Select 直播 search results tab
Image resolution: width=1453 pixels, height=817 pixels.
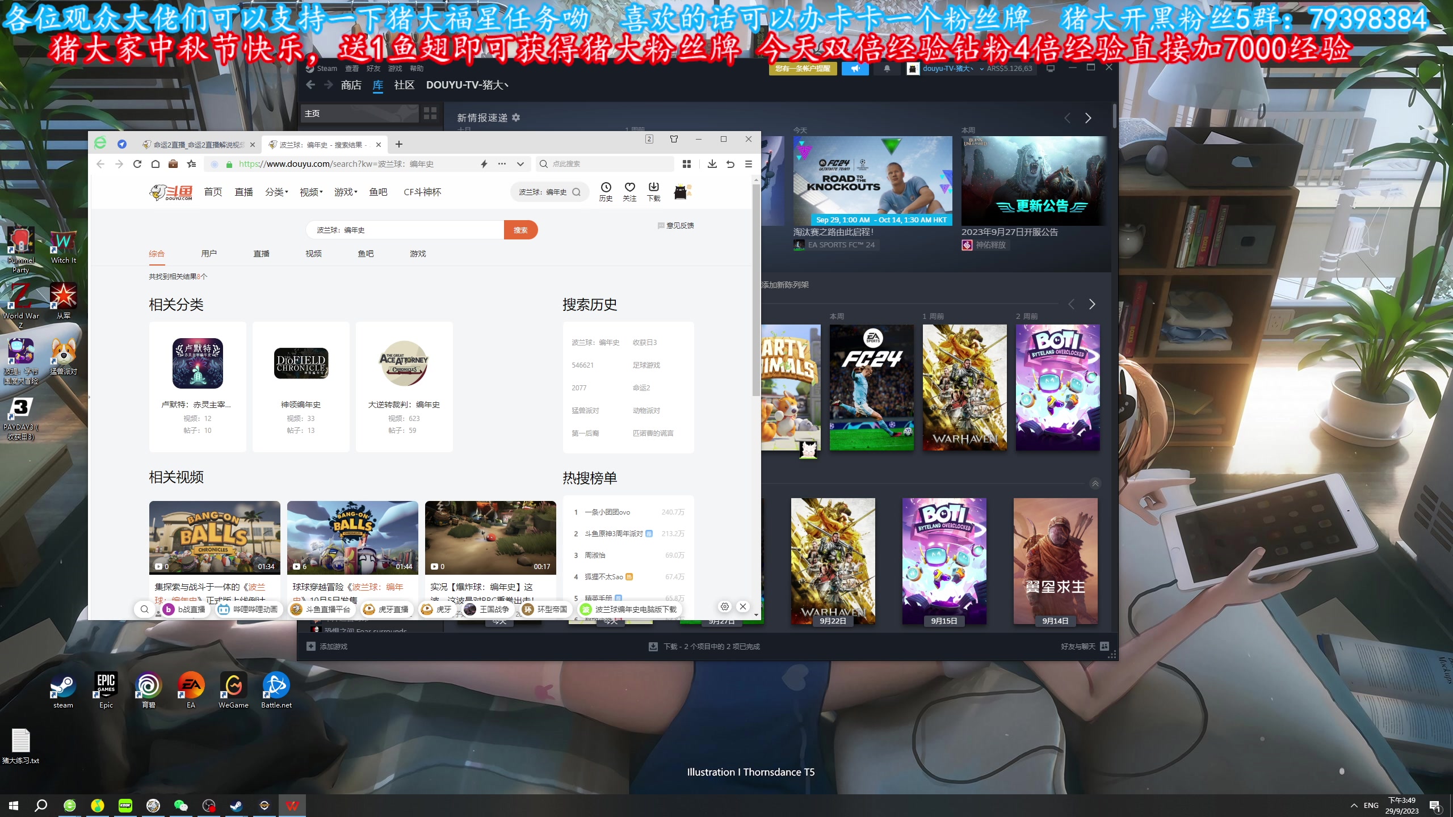coord(261,254)
